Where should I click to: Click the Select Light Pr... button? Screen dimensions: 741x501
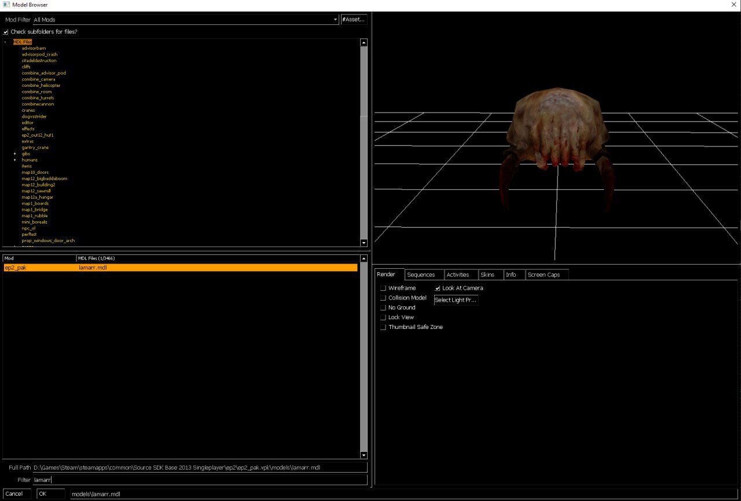click(x=456, y=300)
